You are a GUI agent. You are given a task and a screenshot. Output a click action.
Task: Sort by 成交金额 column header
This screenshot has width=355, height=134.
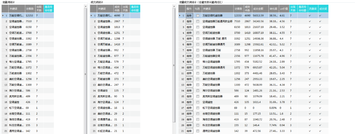coord(260,9)
